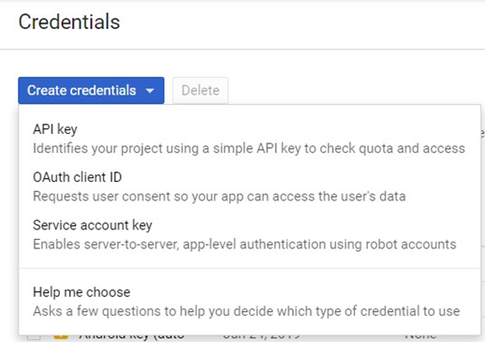
Task: Tick the partially hidden Android key row checkbox
Action: coord(34,336)
